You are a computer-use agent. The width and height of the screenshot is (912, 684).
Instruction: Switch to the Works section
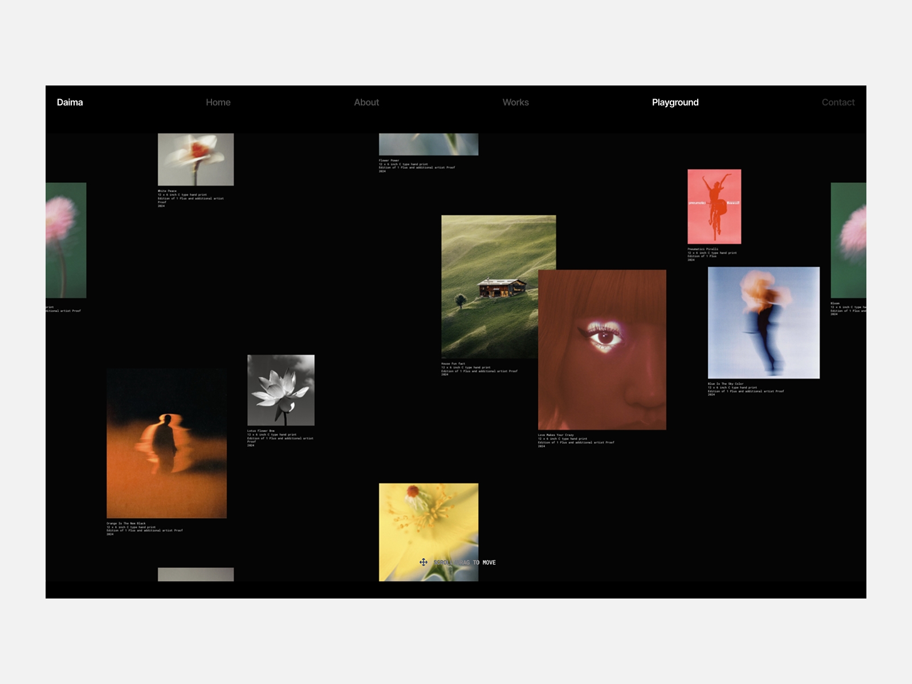(x=515, y=103)
